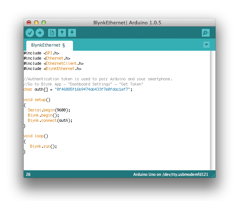
Task: Save the sketch with the down-arrow icon
Action: (72, 33)
